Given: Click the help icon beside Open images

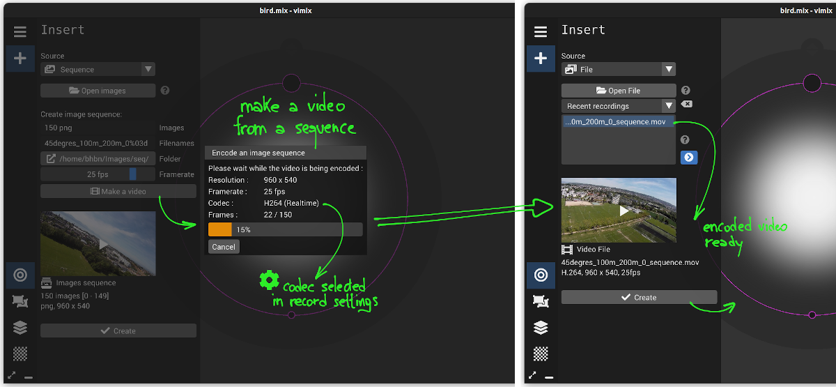Looking at the screenshot, I should [165, 91].
